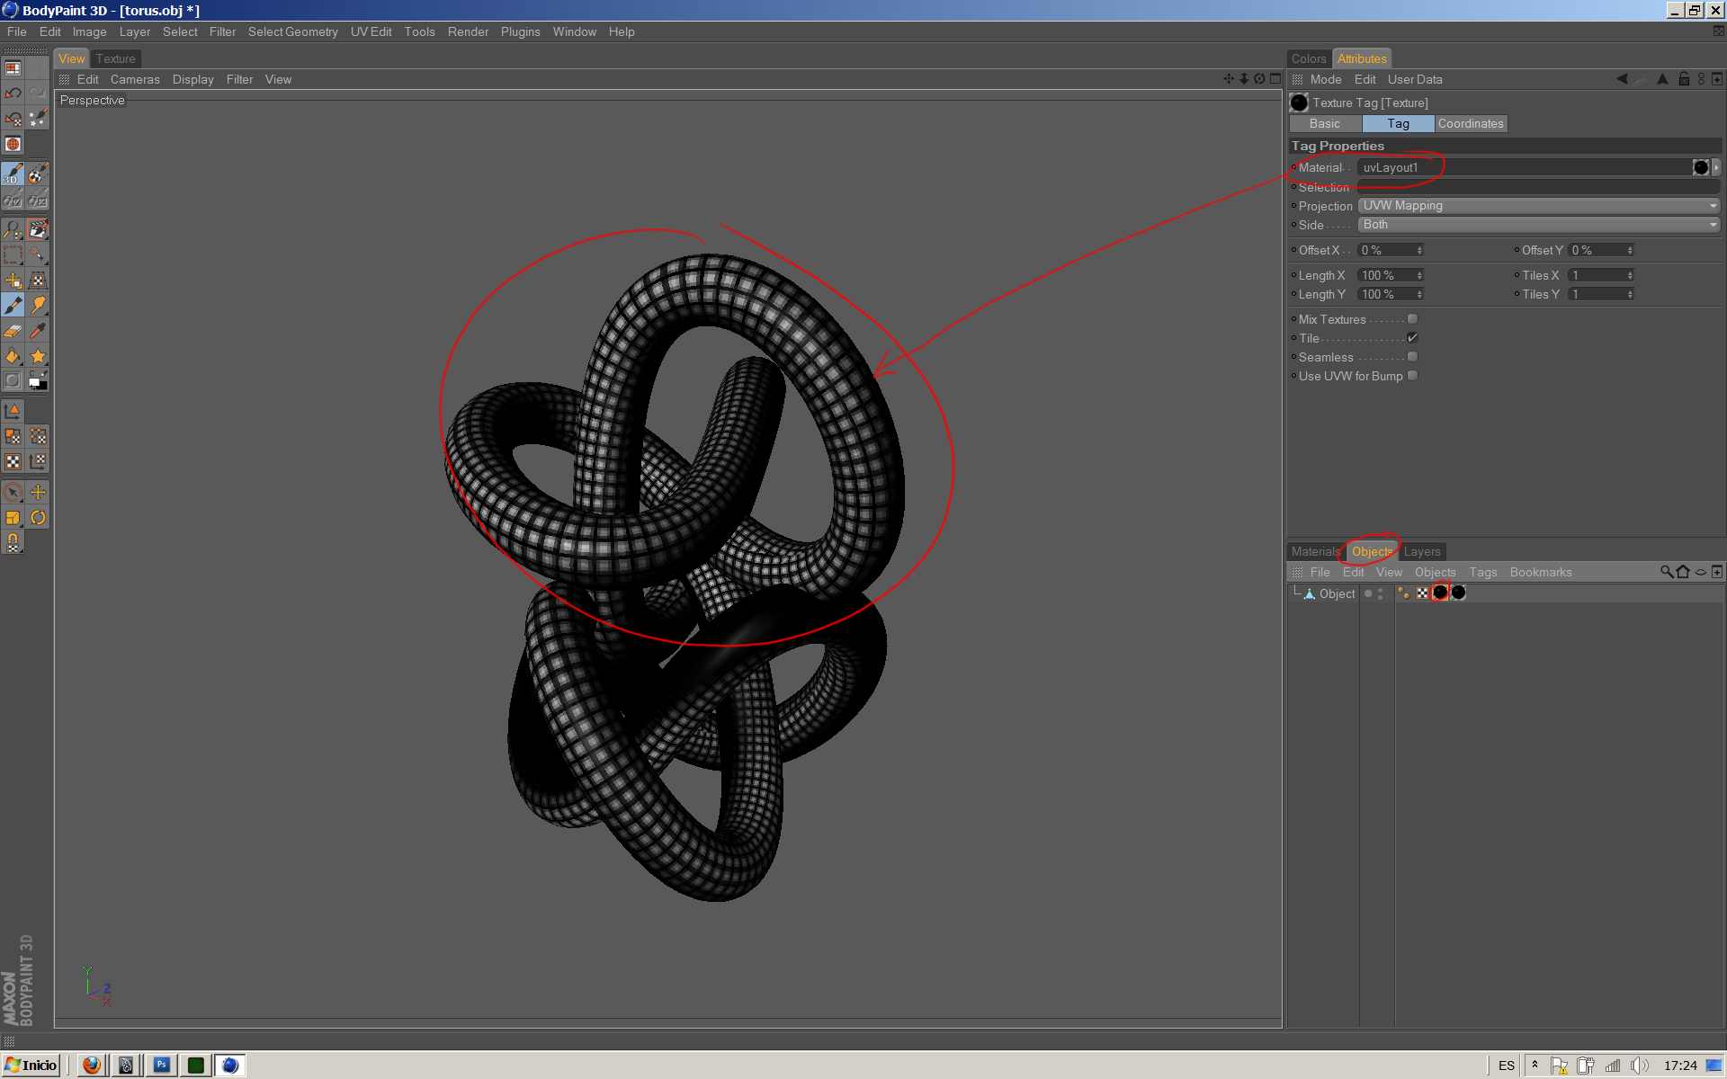Click the Basic tab button

click(1324, 124)
